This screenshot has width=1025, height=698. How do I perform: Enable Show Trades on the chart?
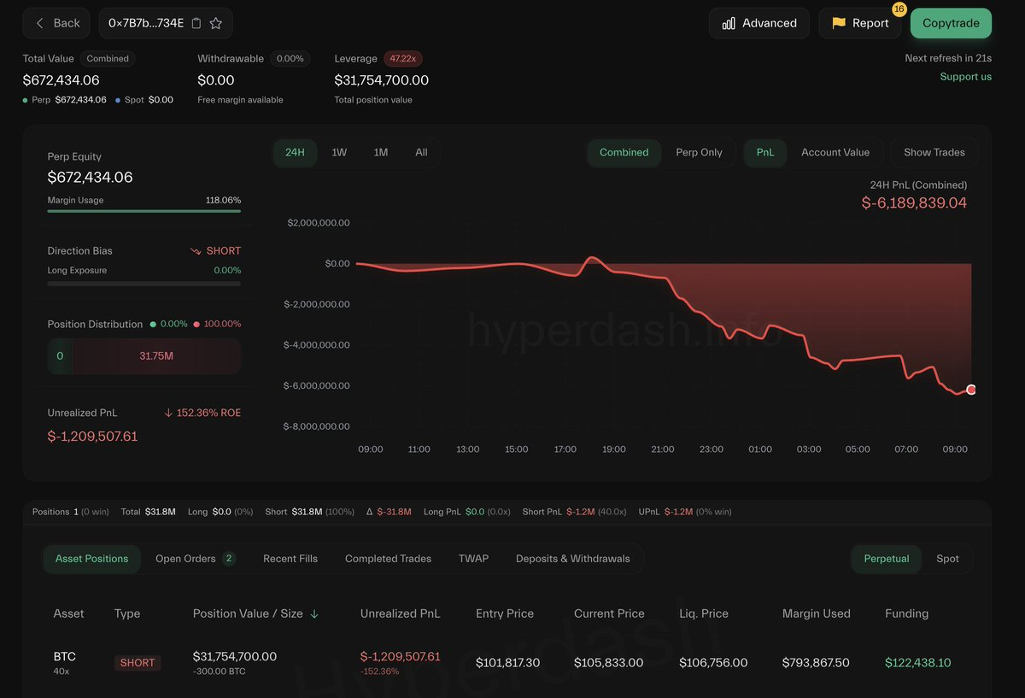click(934, 152)
